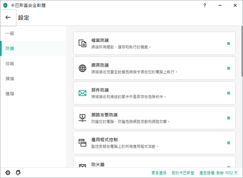The width and height of the screenshot is (243, 178).
Task: Click the Kaspersky shield logo icon
Action: [x=5, y=5]
